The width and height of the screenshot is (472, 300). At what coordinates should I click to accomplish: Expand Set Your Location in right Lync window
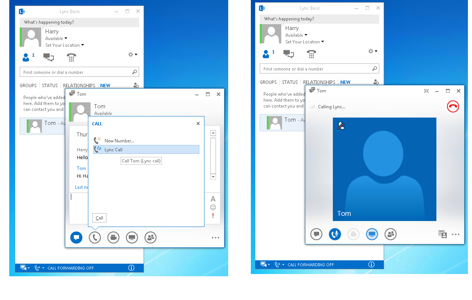coord(305,42)
